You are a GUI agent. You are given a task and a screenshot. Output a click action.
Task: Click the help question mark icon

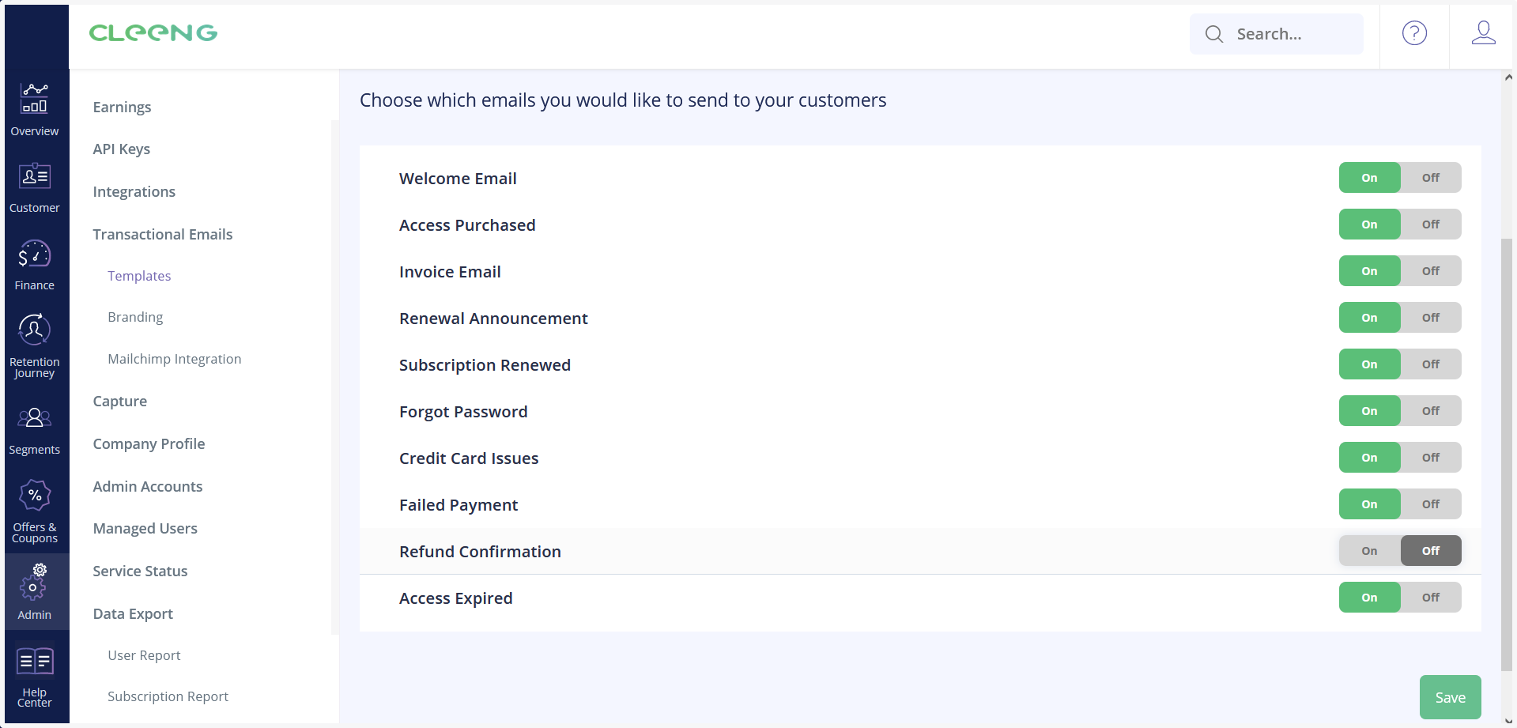tap(1414, 33)
